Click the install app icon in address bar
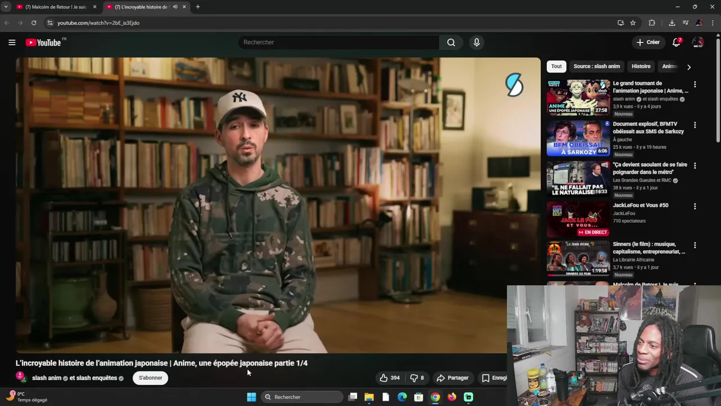 point(621,23)
